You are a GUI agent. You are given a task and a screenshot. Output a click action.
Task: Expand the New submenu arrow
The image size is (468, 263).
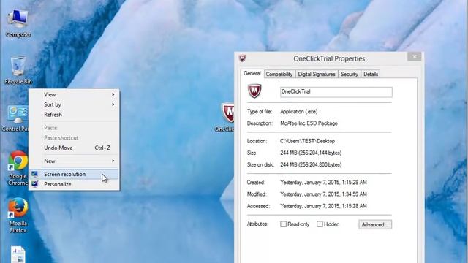coord(113,161)
